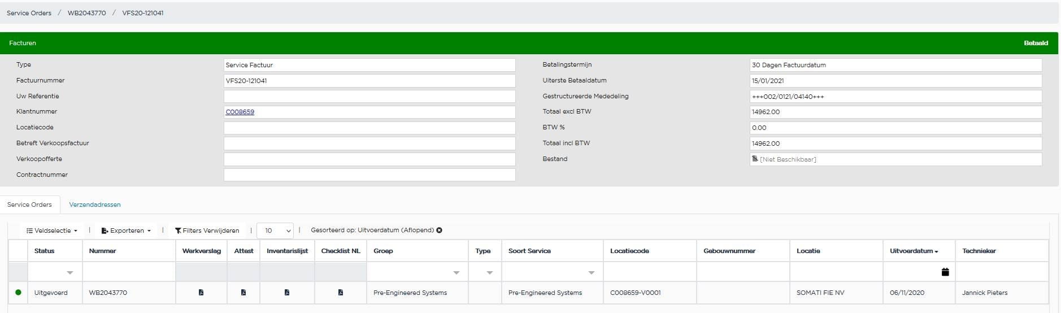Switch to the Verzendadressen tab
The image size is (1061, 313).
tap(95, 205)
